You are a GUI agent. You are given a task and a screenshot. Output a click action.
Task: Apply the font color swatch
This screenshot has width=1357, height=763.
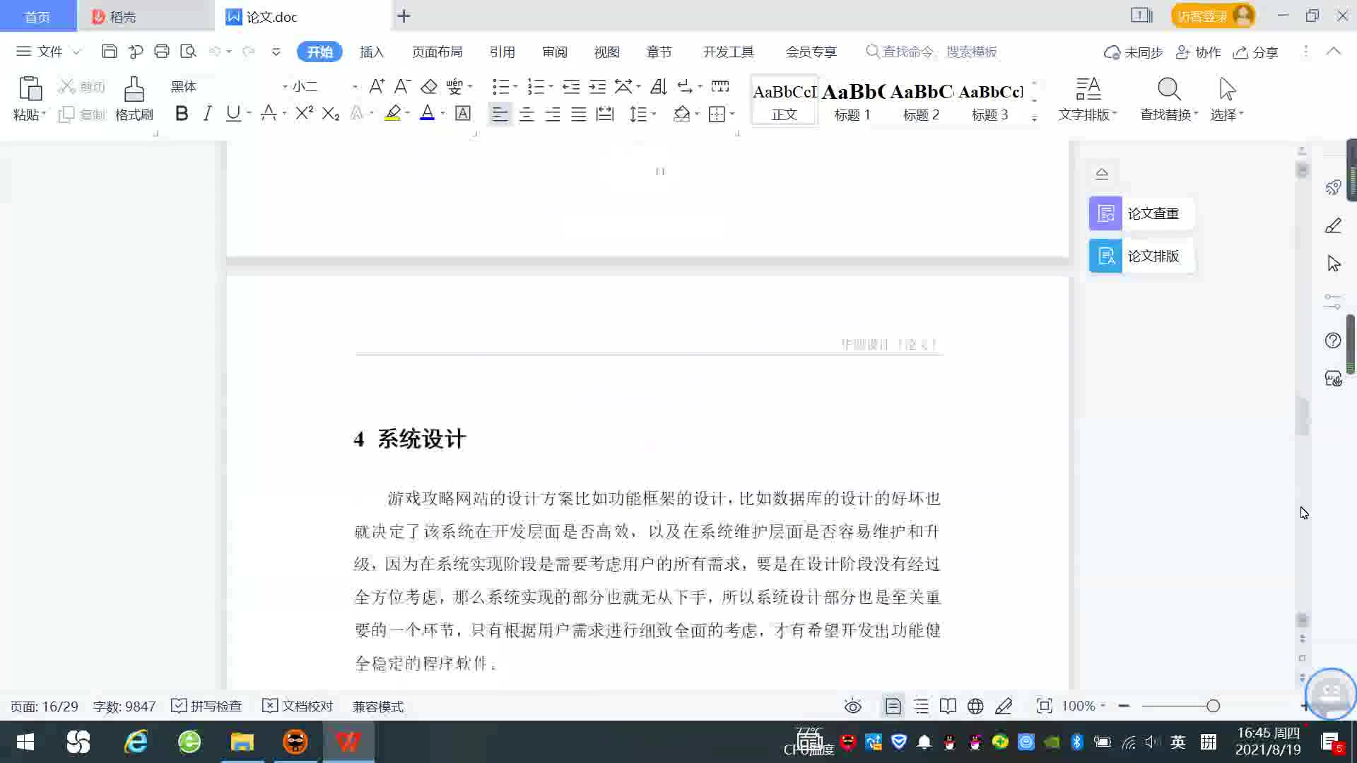pos(427,113)
